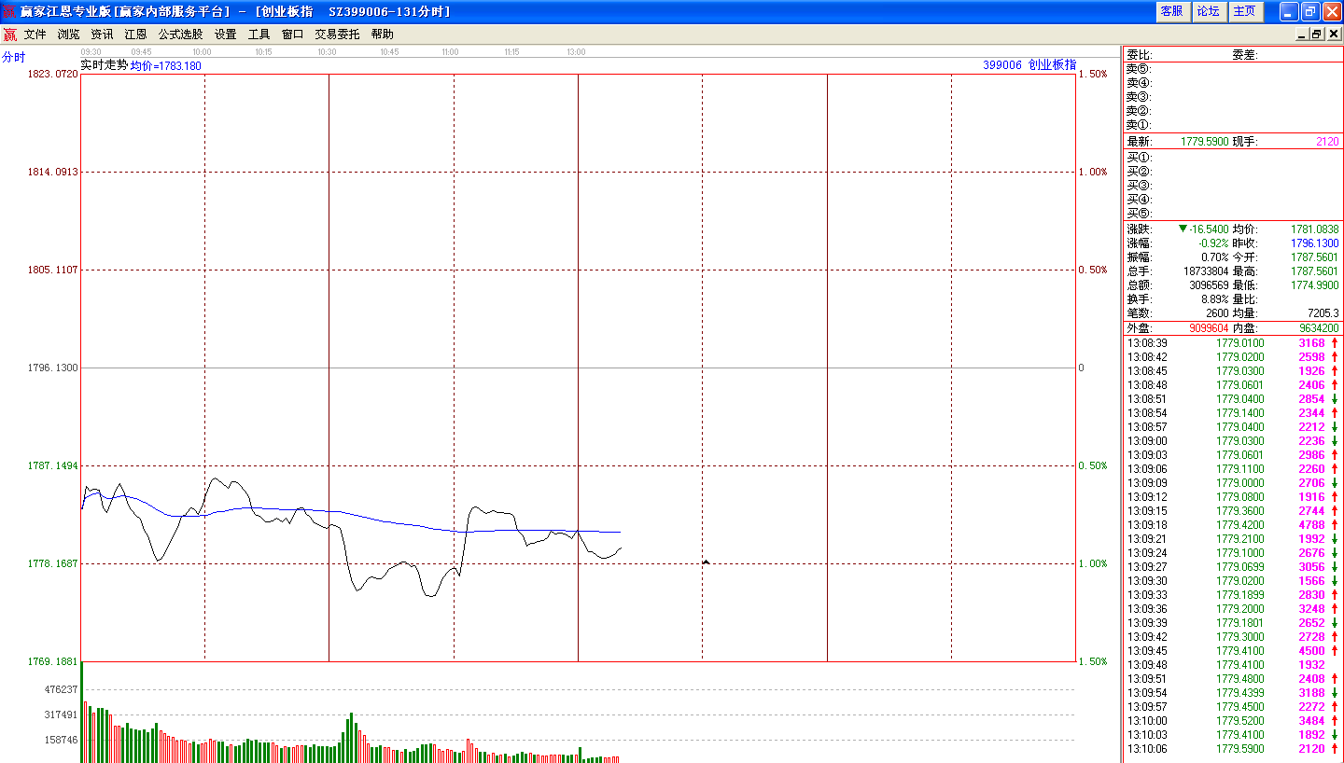Viewport: 1344px width, 763px height.
Task: Click the 涨幅 value -0.92%
Action: 1213,243
